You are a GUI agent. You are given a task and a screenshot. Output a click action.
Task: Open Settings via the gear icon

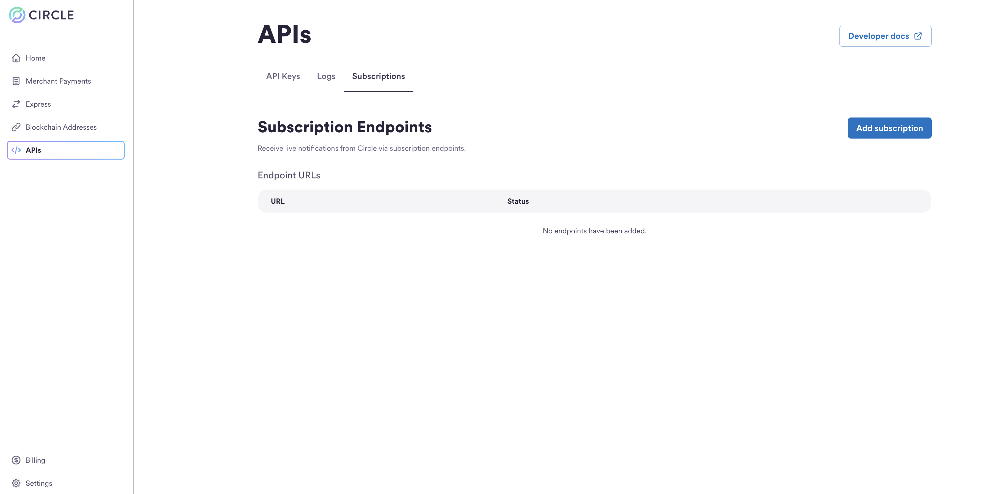coord(16,483)
